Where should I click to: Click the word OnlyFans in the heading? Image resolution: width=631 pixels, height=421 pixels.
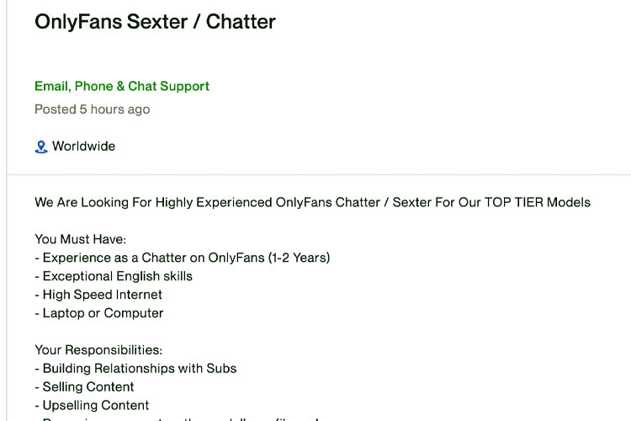pyautogui.click(x=78, y=22)
